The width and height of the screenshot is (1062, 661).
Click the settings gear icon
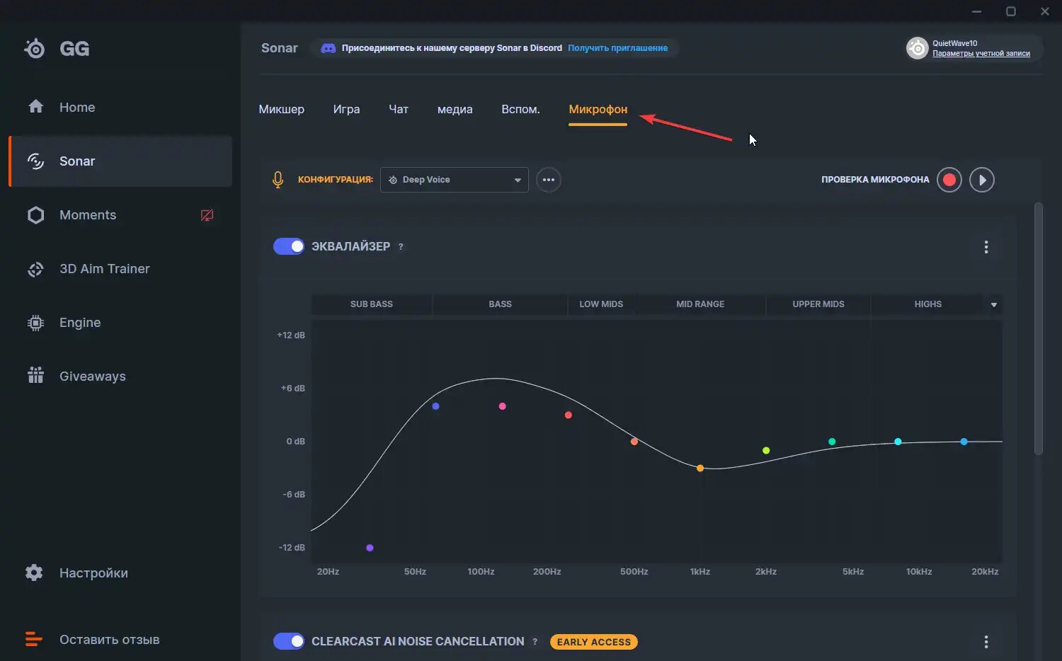[x=34, y=573]
